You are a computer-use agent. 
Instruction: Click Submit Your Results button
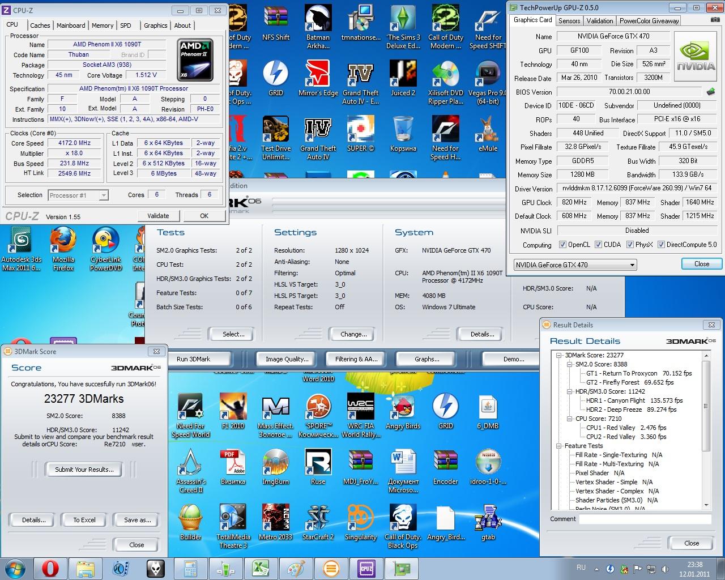pos(84,470)
